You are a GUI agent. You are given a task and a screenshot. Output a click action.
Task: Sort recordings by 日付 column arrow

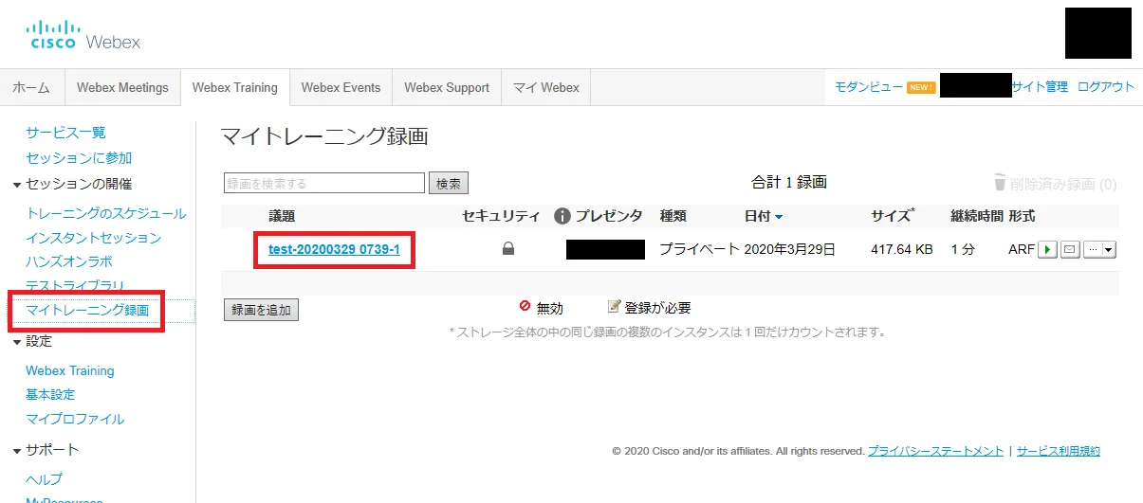coord(779,217)
